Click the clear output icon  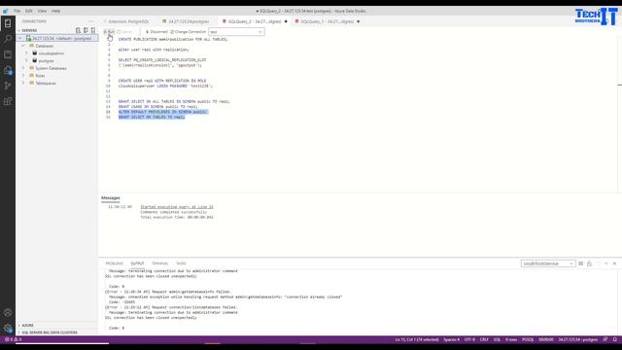581,263
